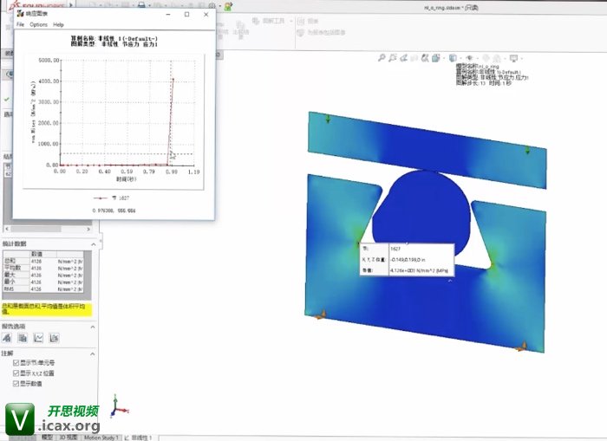Open the Options menu in response graph window

click(x=38, y=24)
